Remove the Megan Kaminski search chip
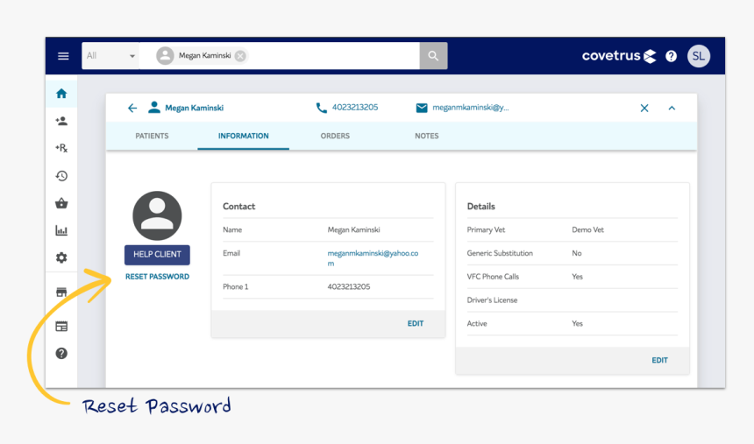This screenshot has height=444, width=754. click(240, 56)
